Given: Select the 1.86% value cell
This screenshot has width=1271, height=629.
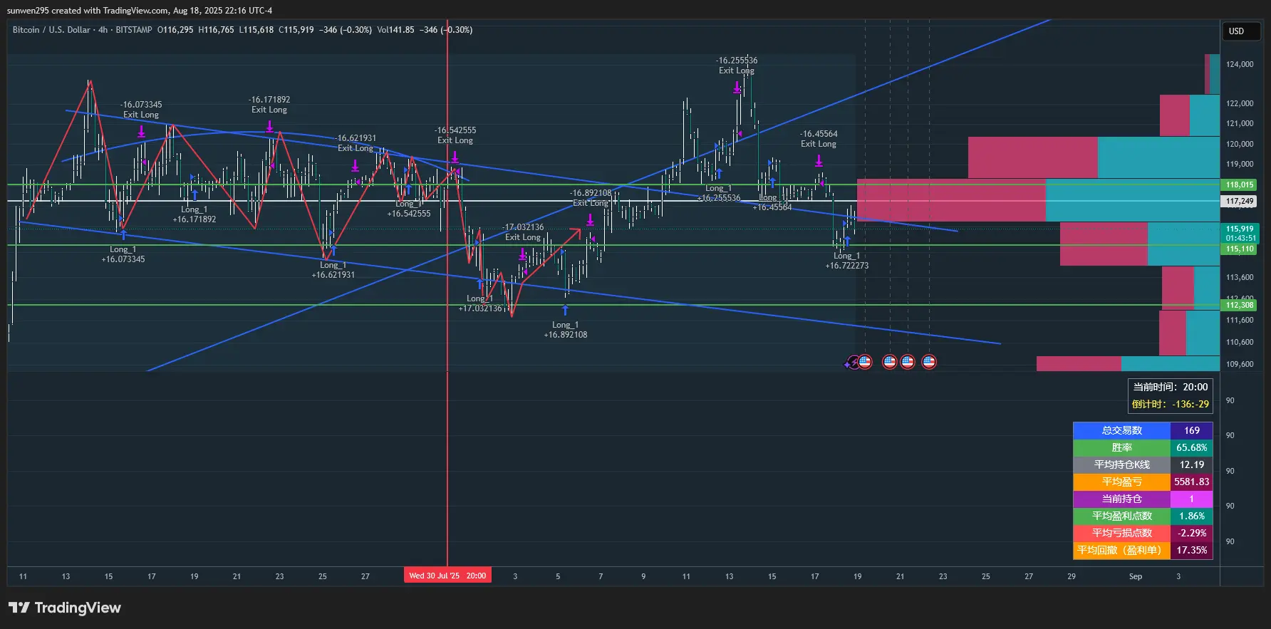Looking at the screenshot, I should pyautogui.click(x=1192, y=516).
